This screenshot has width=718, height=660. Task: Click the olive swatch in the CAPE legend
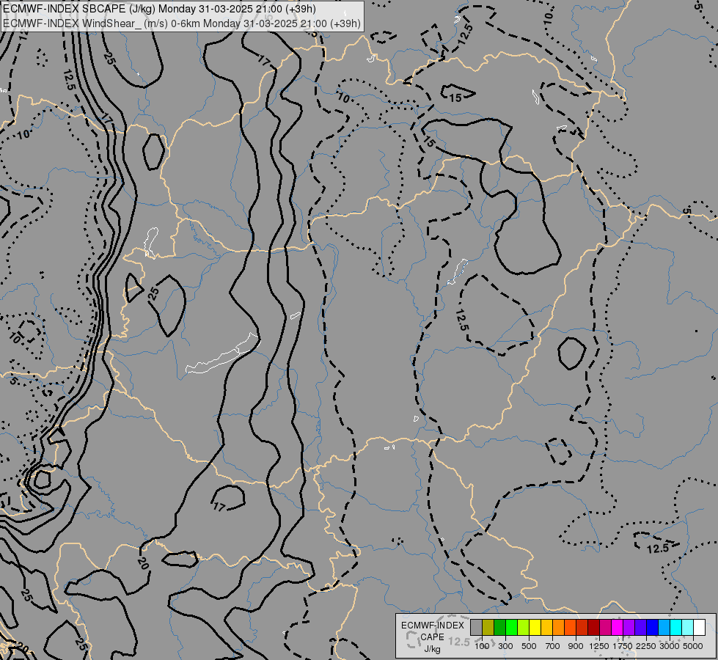pos(488,627)
